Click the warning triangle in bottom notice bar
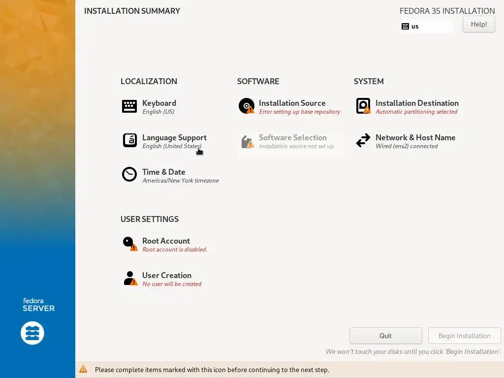The width and height of the screenshot is (504, 378). coord(83,369)
